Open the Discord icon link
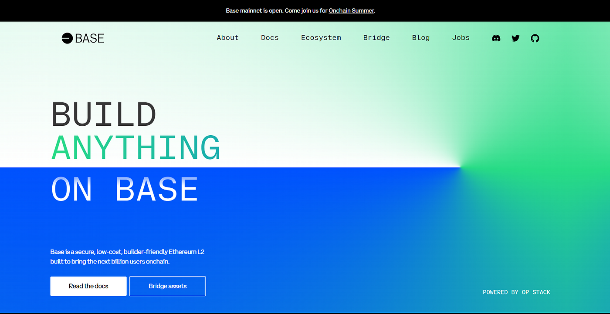This screenshot has height=314, width=610. [x=496, y=38]
